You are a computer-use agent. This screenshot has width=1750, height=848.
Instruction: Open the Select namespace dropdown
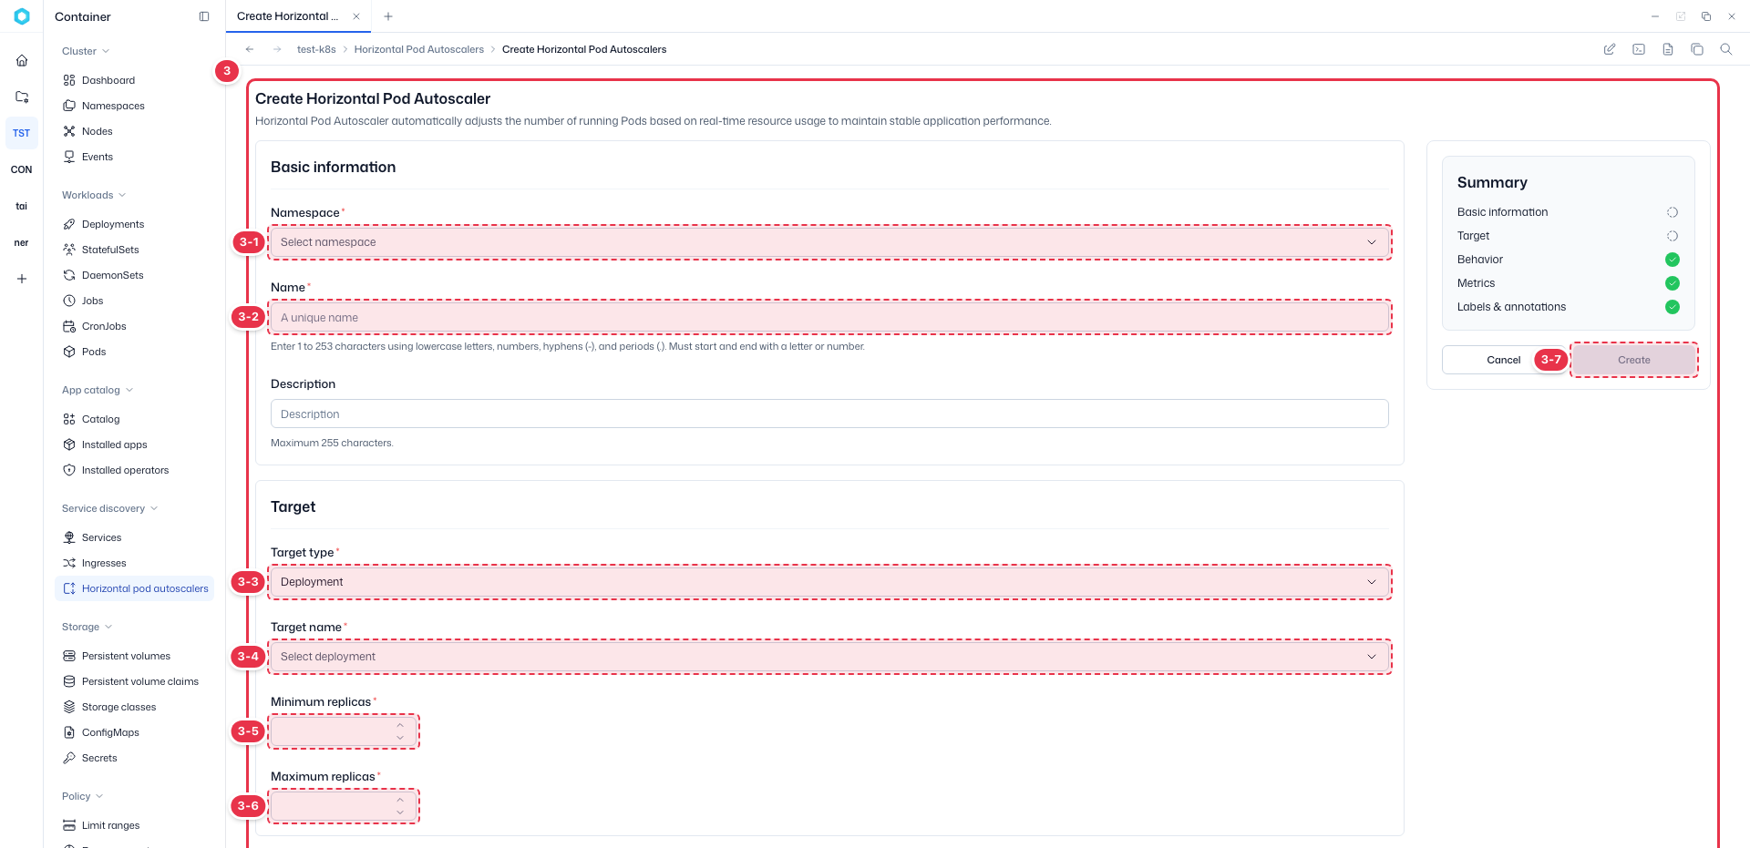(829, 242)
